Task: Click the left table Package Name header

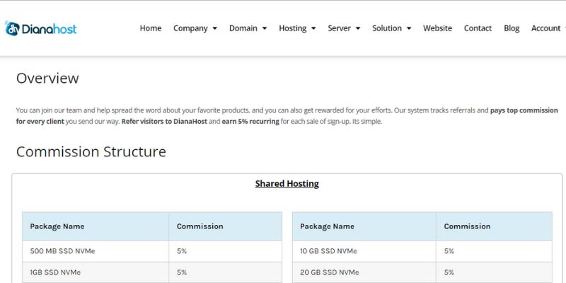Action: (x=96, y=226)
